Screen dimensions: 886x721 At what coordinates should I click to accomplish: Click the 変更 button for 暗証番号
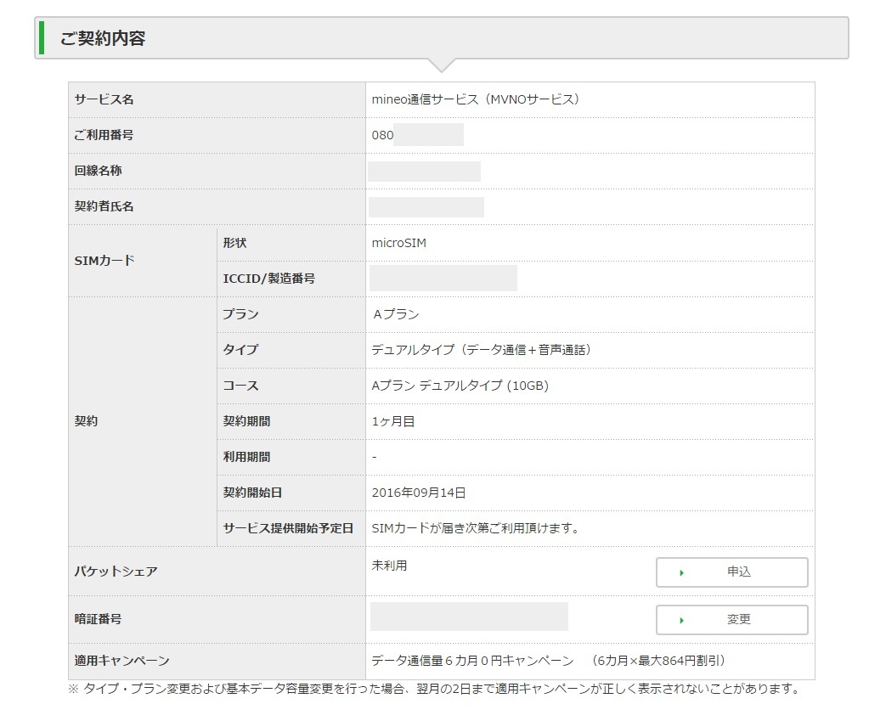(731, 620)
